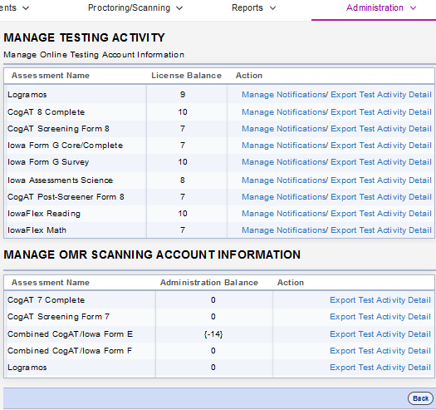The width and height of the screenshot is (436, 410).
Task: Select the CogAT 8 Complete assessment name
Action: (x=46, y=112)
